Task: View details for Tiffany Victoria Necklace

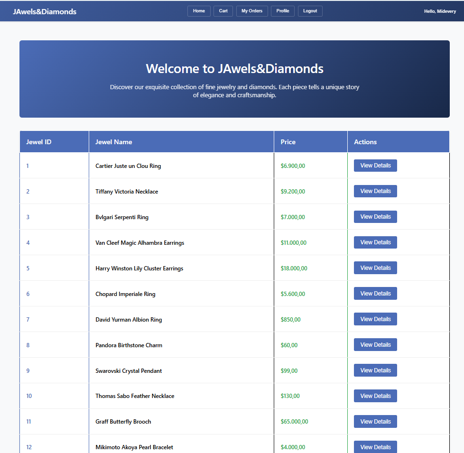Action: point(375,191)
